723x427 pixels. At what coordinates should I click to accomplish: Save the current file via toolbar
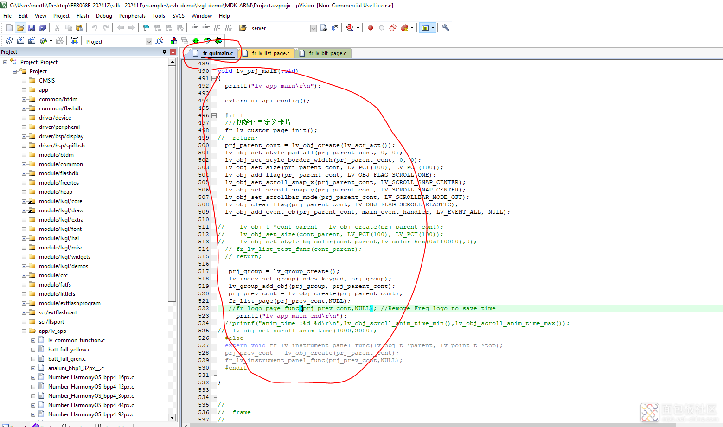pyautogui.click(x=32, y=28)
